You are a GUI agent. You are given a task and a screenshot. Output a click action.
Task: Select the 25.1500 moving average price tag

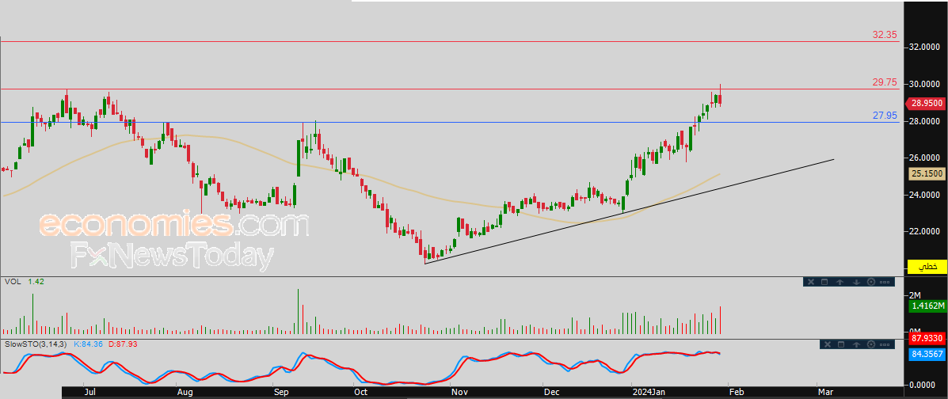(x=927, y=174)
